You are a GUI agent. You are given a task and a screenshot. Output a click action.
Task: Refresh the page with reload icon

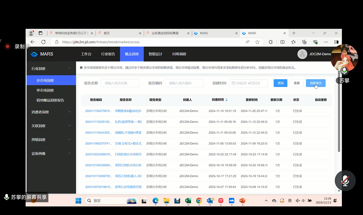tap(43, 42)
